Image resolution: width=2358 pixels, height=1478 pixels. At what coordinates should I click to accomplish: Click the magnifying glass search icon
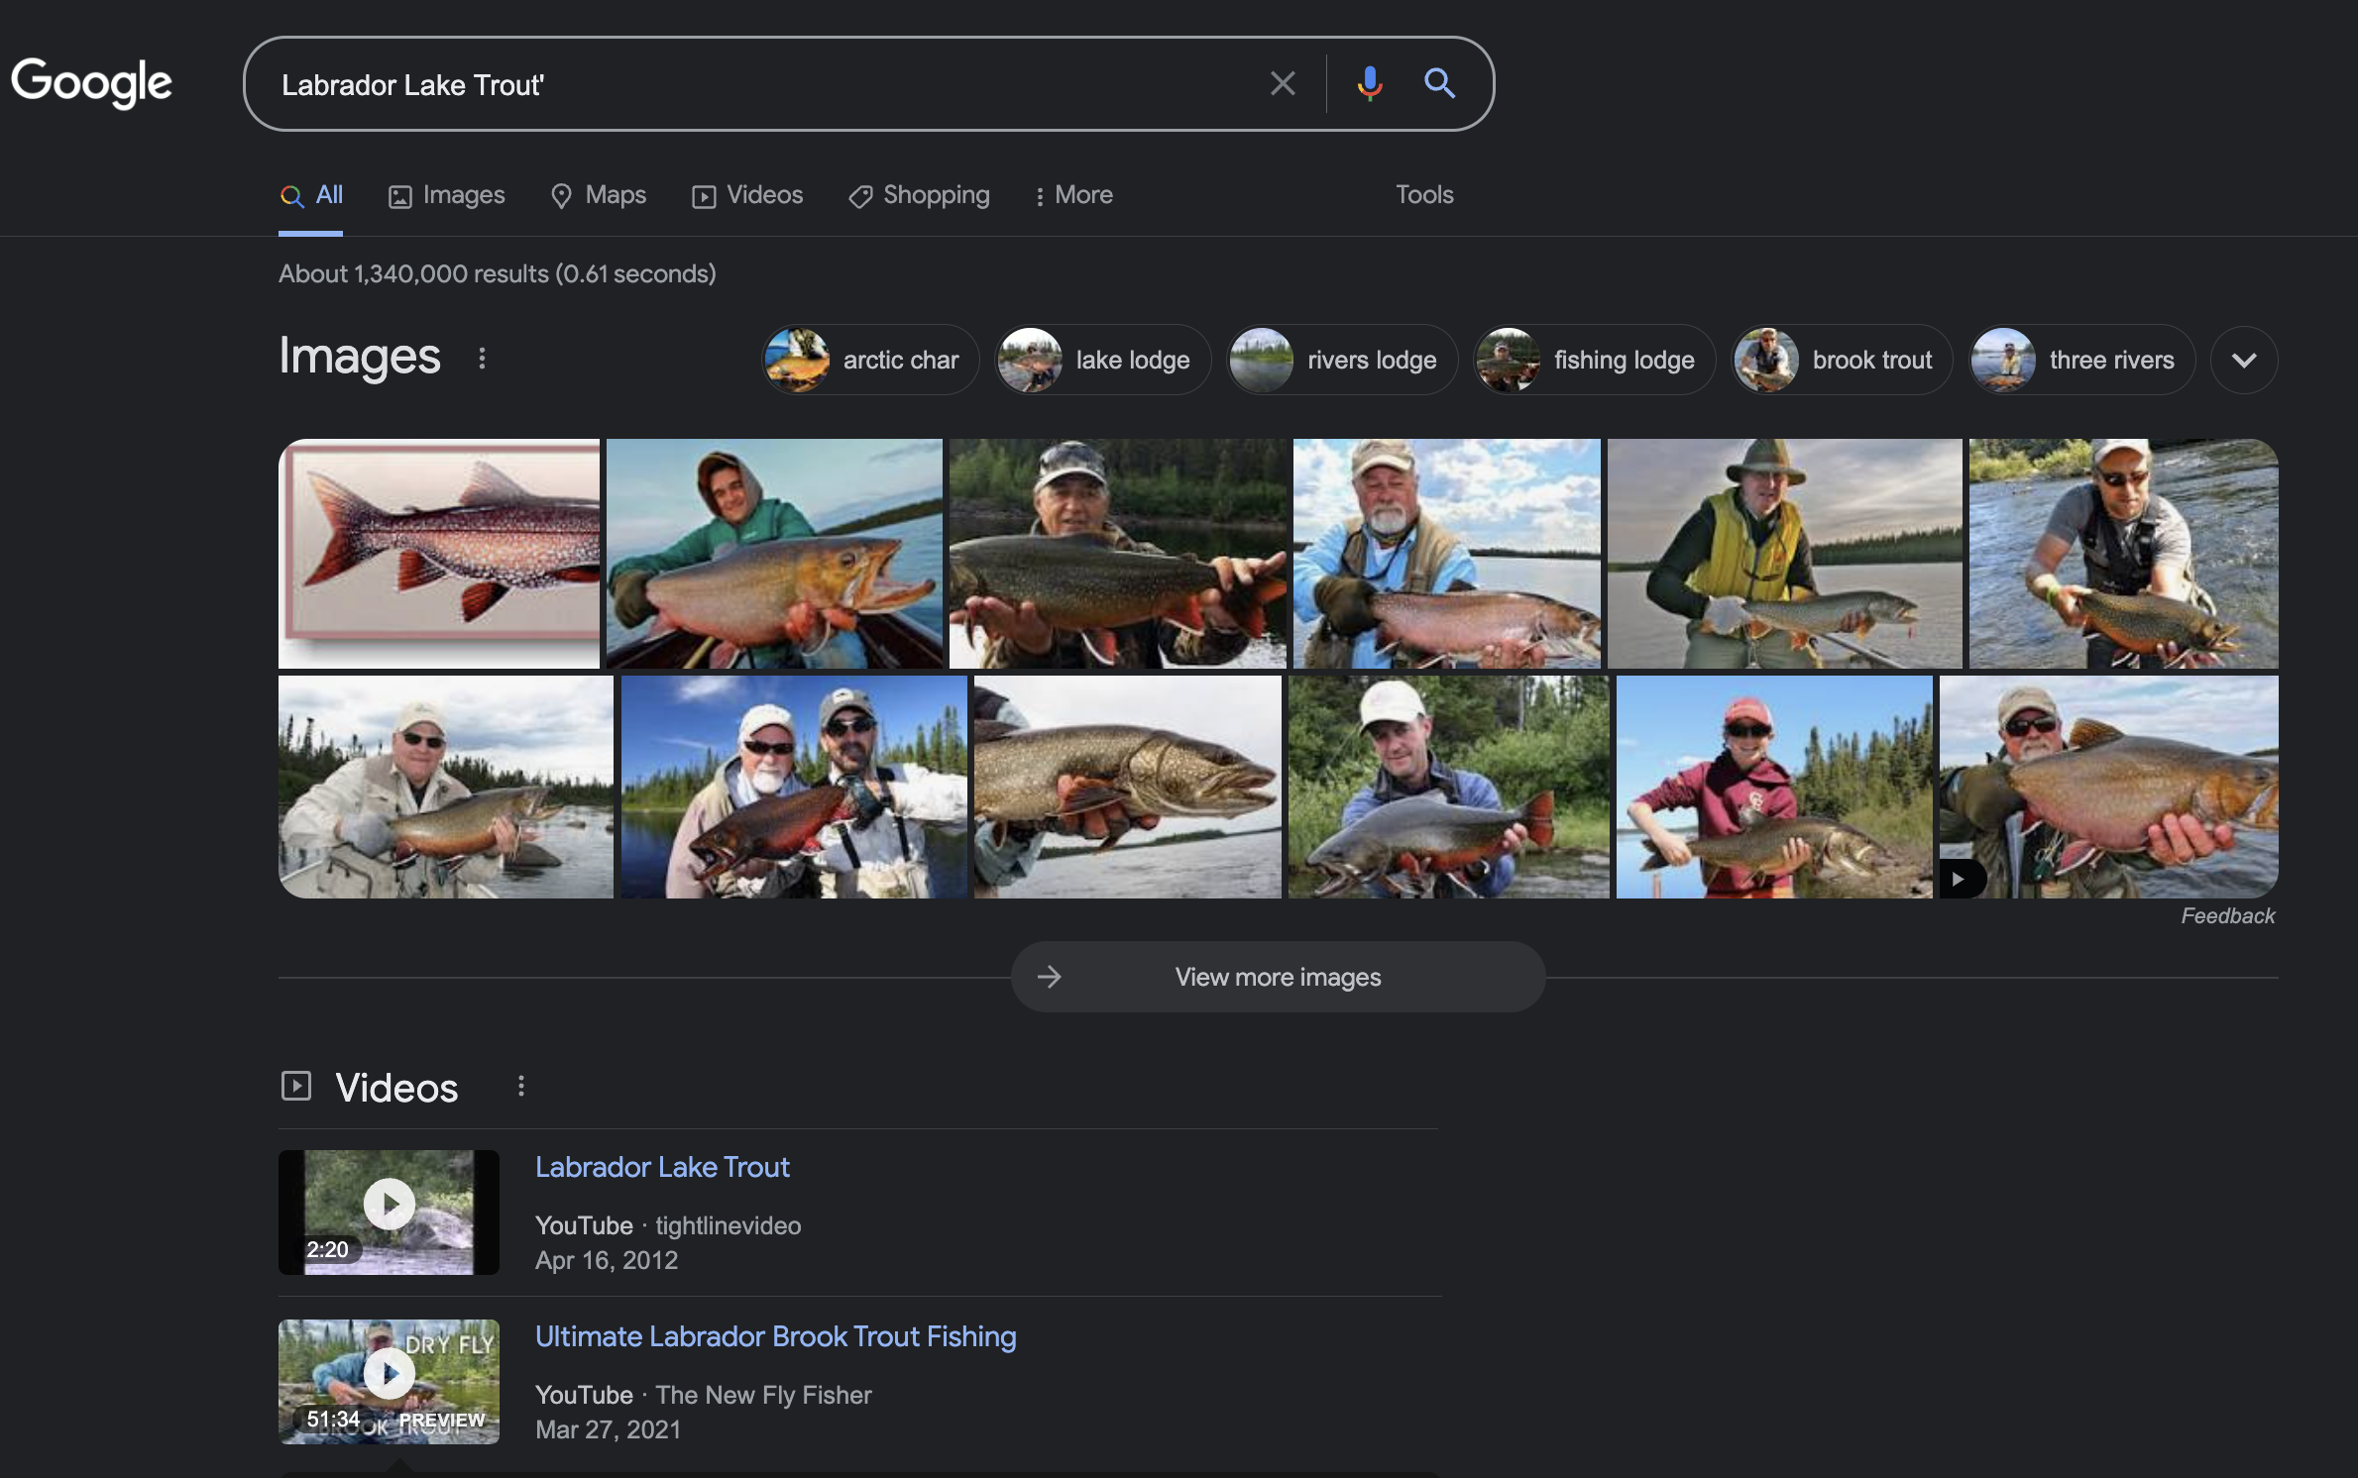coord(1439,84)
